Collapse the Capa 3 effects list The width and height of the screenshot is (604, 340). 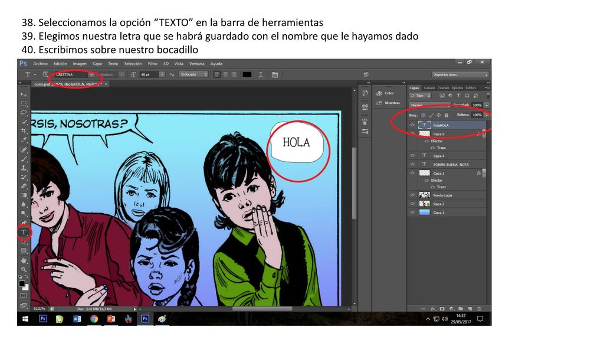pyautogui.click(x=484, y=173)
